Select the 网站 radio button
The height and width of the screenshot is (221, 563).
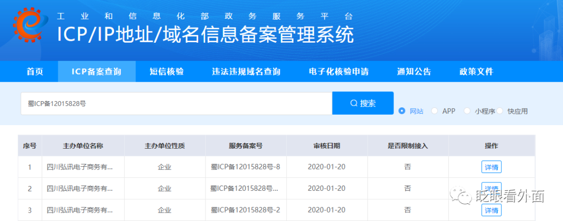pos(402,111)
